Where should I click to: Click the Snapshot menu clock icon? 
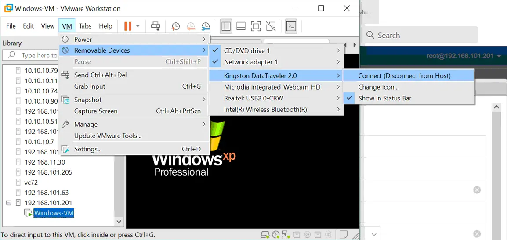65,100
